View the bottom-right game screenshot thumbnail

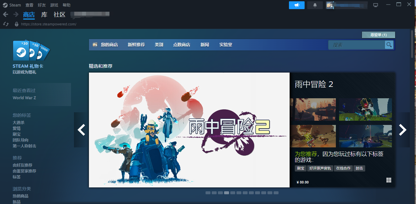(366, 136)
